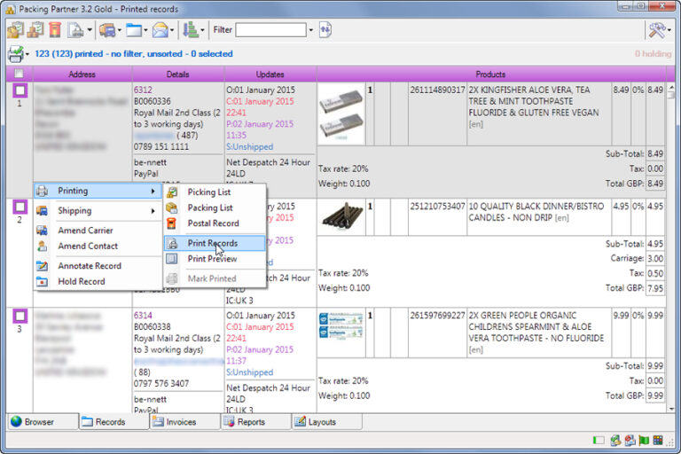
Task: Click the delivery truck toolbar icon
Action: tap(106, 30)
